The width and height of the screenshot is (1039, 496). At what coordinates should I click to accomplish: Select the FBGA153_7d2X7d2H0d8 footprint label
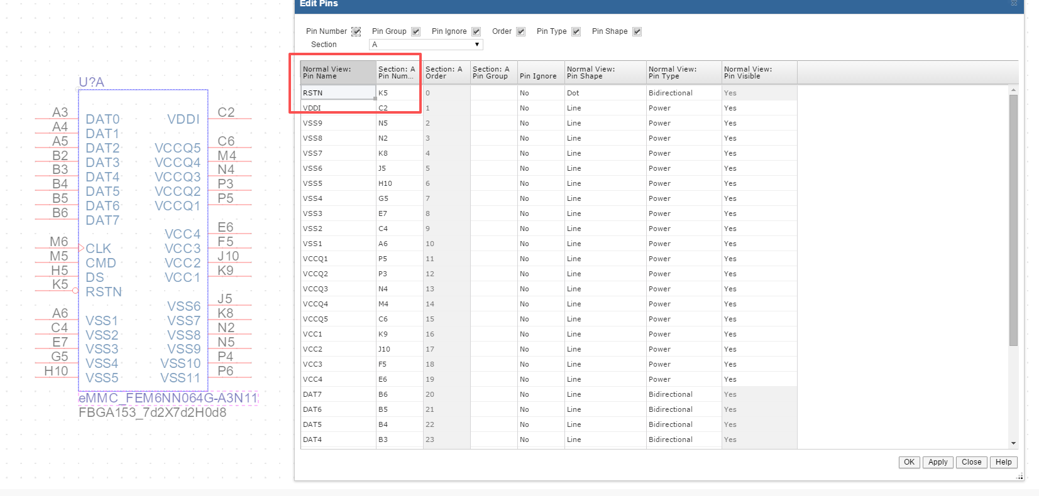point(152,412)
